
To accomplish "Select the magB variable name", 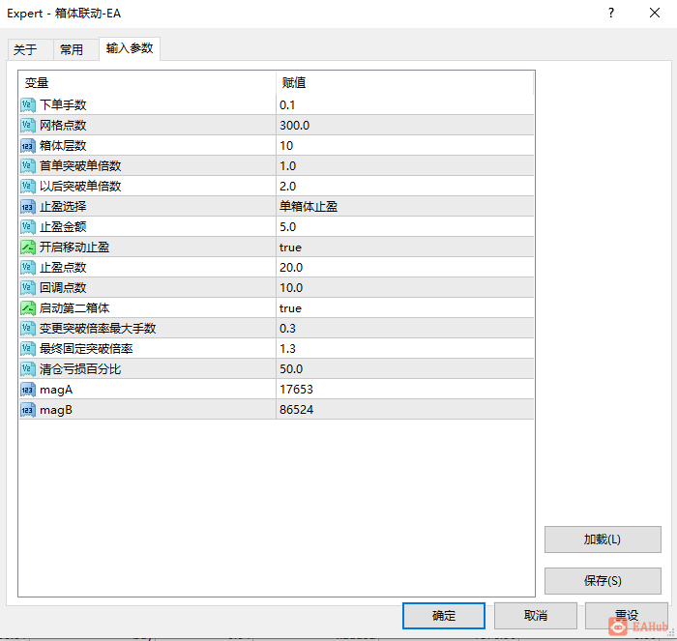I will point(56,410).
